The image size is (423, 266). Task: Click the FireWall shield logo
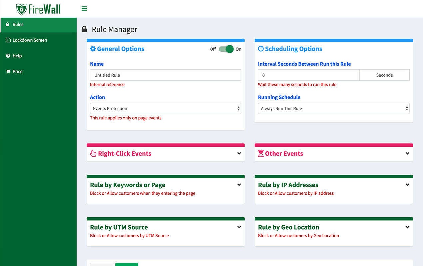22,9
